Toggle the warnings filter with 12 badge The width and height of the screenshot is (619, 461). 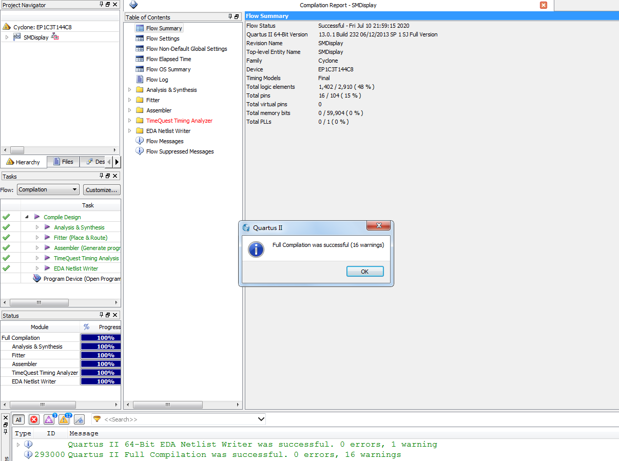point(64,419)
